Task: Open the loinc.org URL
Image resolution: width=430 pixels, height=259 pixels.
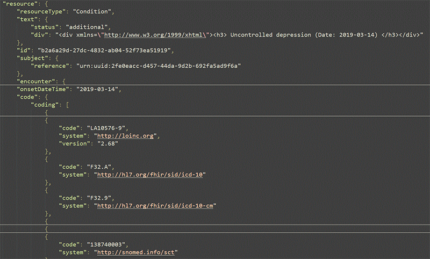Action: pos(125,136)
